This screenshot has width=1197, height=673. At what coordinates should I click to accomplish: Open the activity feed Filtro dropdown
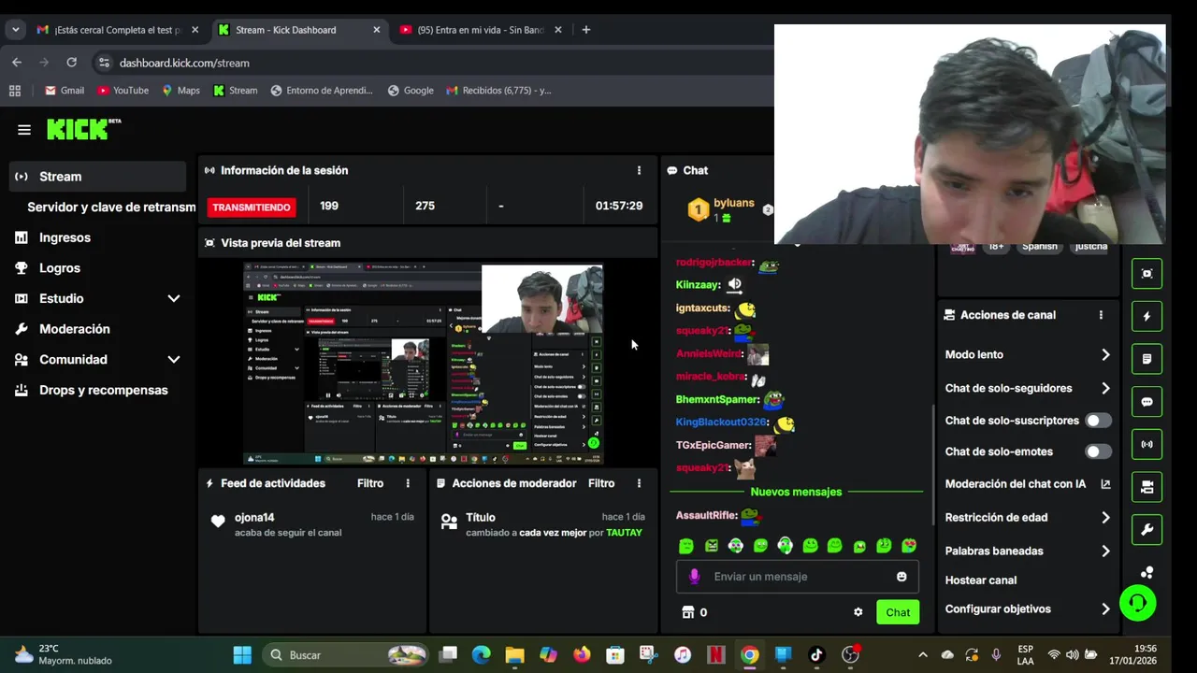click(370, 483)
